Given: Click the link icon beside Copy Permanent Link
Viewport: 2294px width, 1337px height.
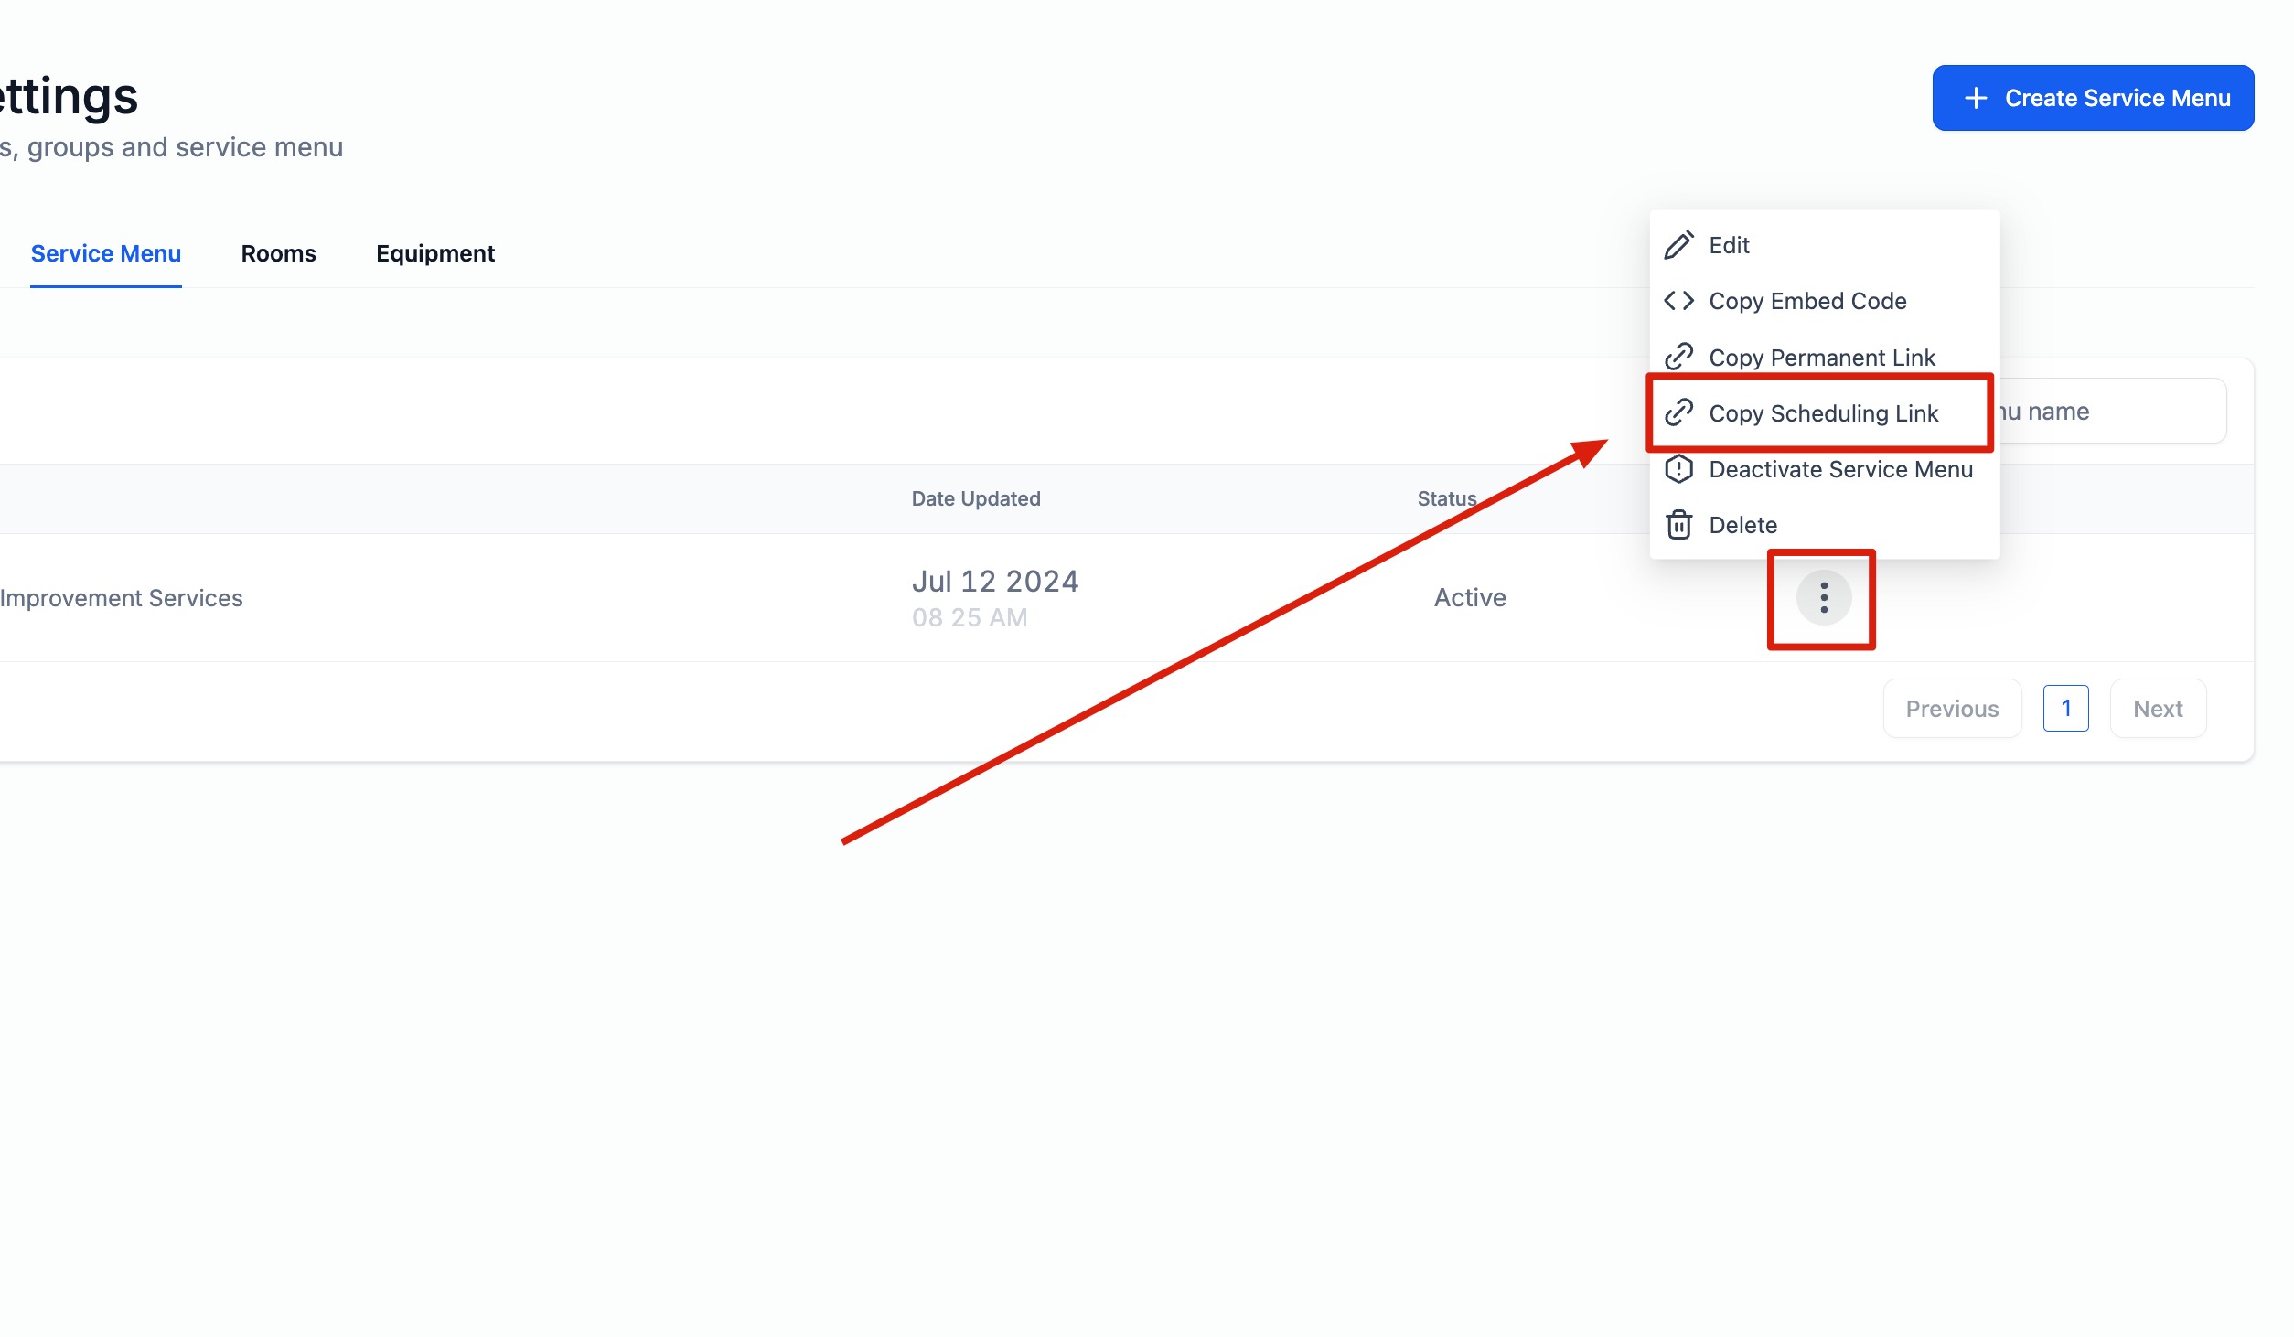Looking at the screenshot, I should (1678, 357).
